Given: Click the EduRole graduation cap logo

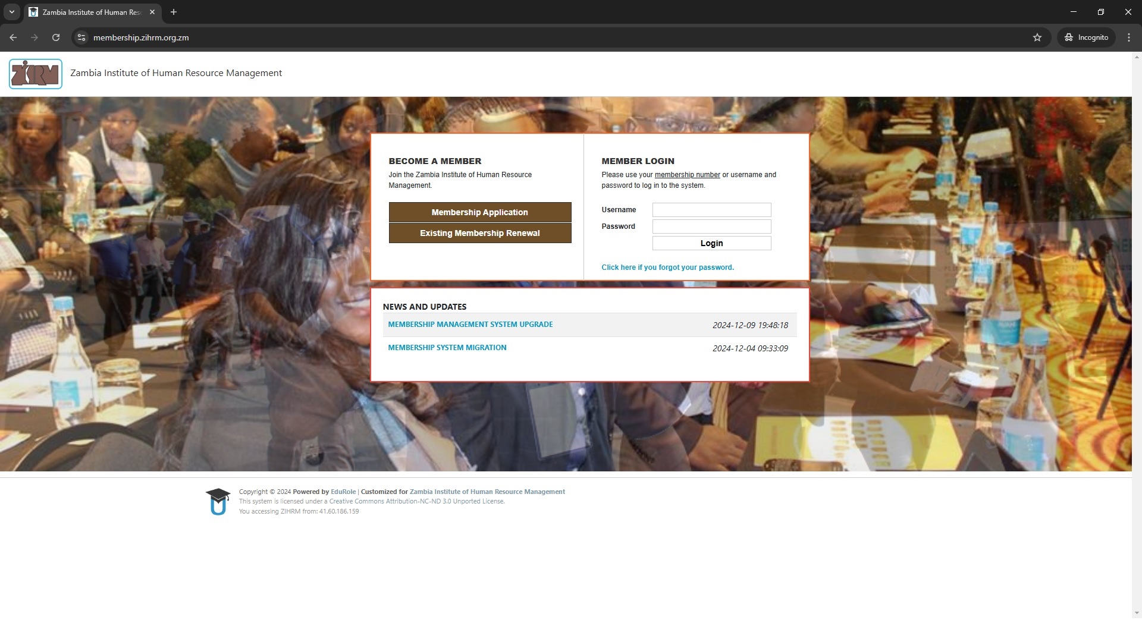Looking at the screenshot, I should (x=218, y=501).
